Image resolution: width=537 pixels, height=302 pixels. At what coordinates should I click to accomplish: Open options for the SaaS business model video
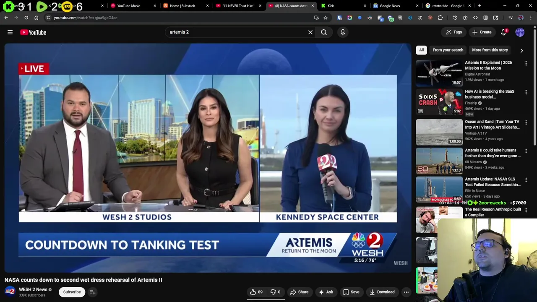tap(526, 92)
